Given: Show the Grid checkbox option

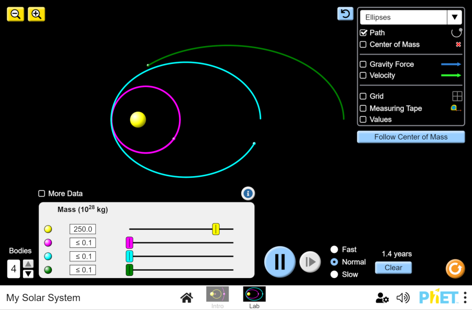Looking at the screenshot, I should click(x=363, y=96).
